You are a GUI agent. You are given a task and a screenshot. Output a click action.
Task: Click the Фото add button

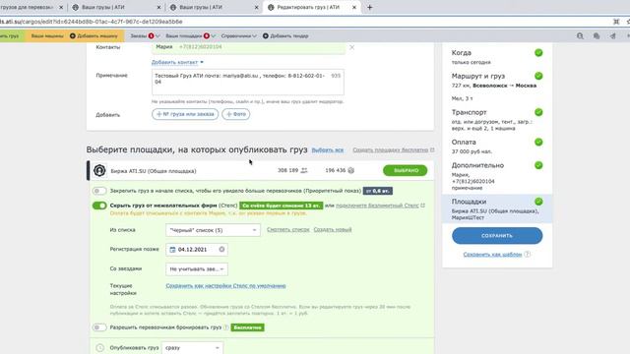[x=236, y=114]
